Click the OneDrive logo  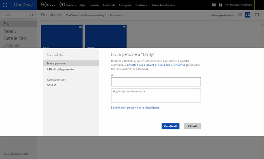[23, 5]
